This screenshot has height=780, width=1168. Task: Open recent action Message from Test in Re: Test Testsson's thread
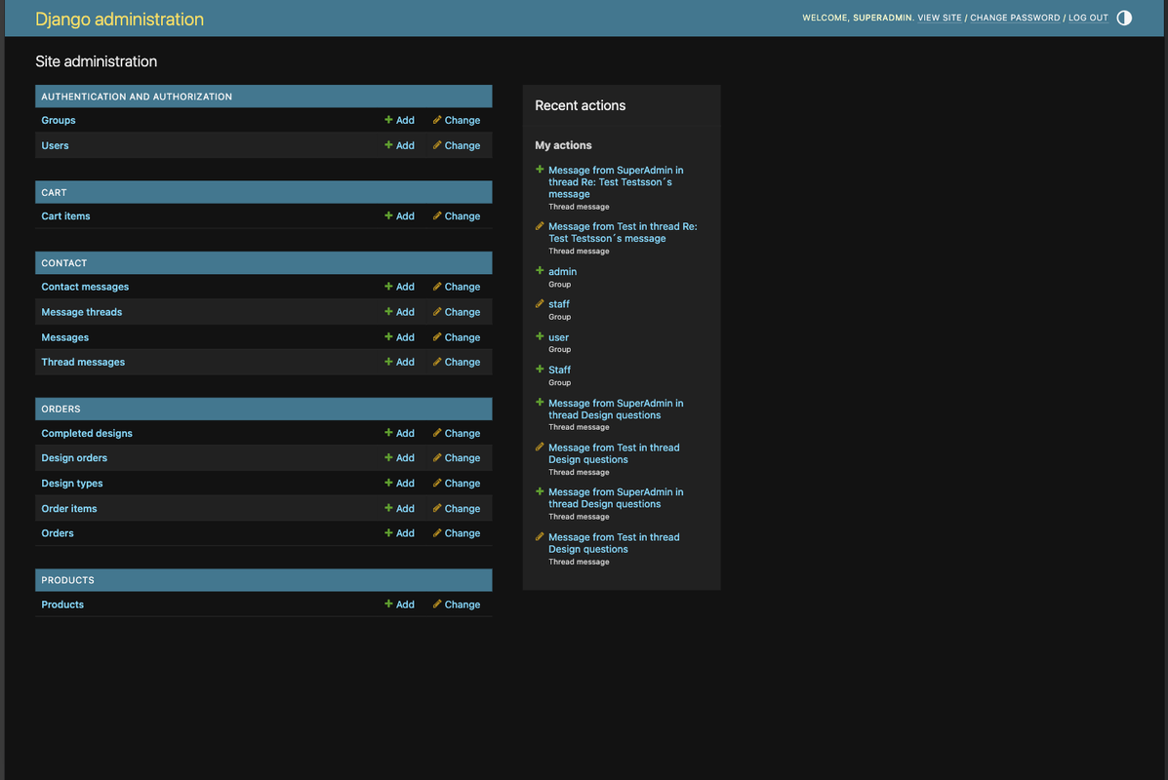[623, 233]
